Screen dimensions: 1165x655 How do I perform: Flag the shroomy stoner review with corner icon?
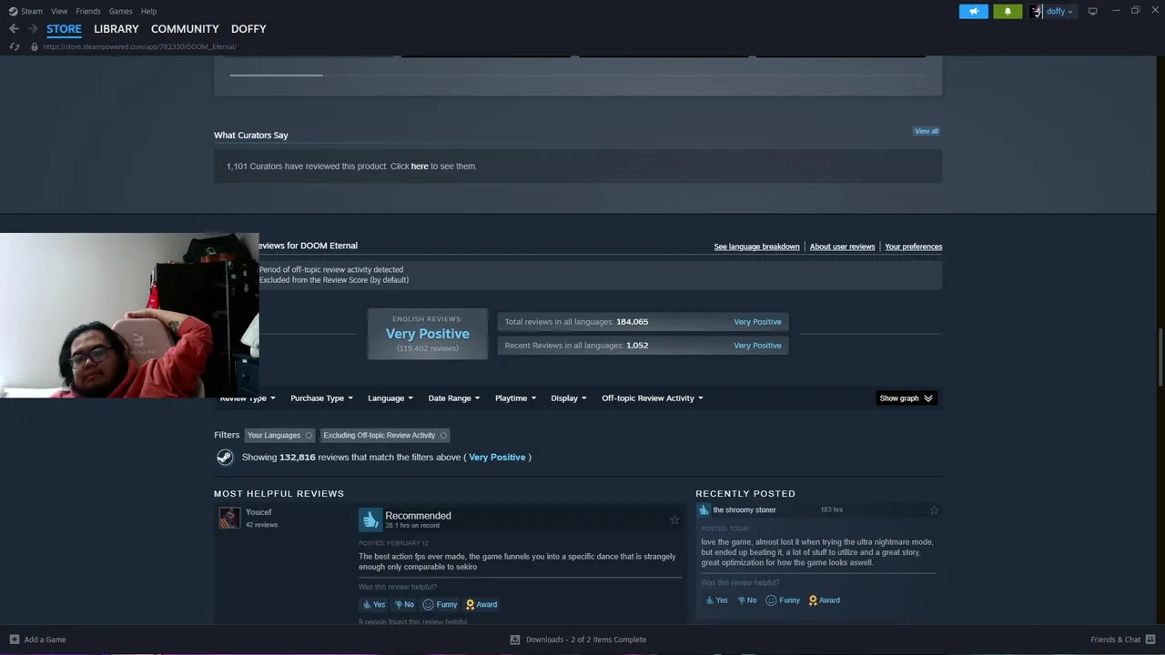(x=934, y=510)
